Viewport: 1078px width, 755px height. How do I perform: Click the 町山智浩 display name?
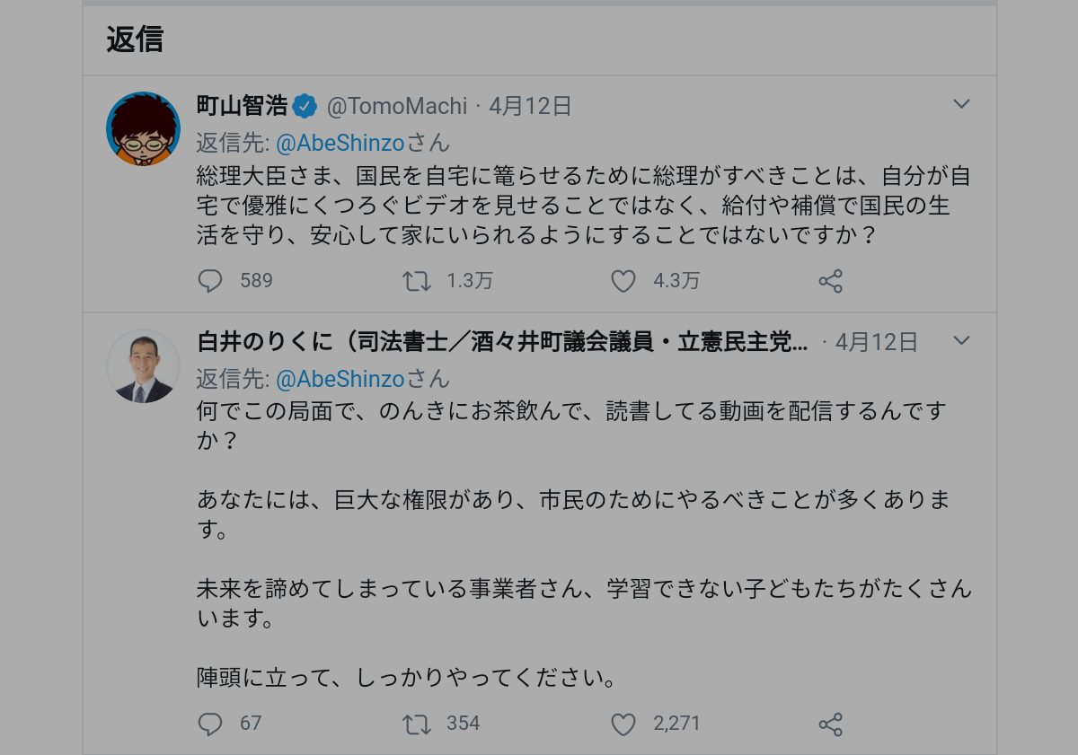tap(243, 106)
